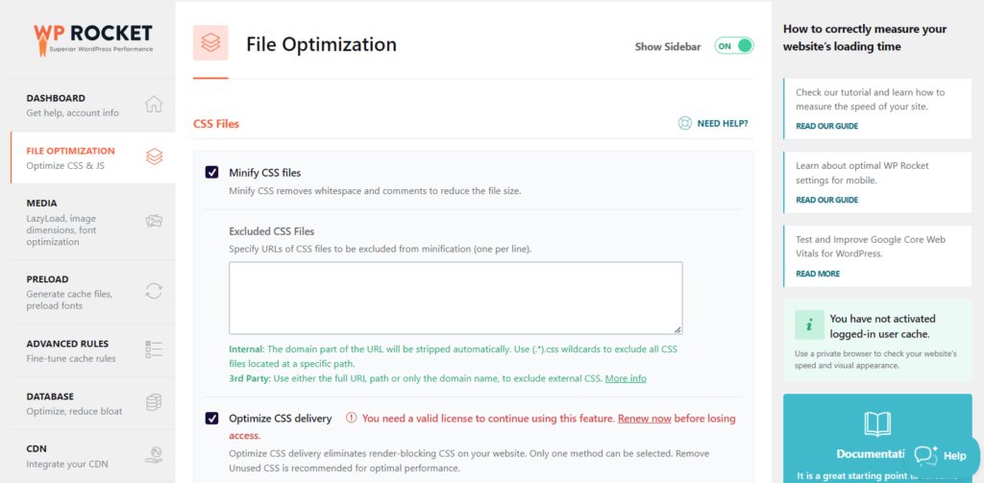The height and width of the screenshot is (483, 984).
Task: Click the Advanced Rules list icon
Action: (154, 350)
